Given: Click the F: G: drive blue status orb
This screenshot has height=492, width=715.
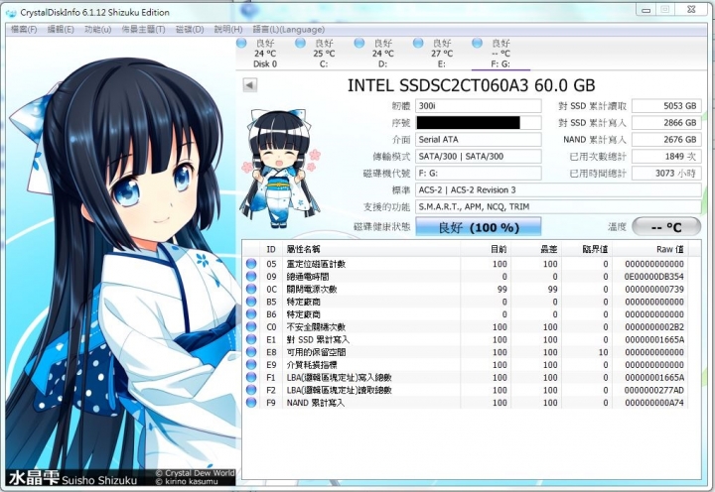Looking at the screenshot, I should (x=477, y=44).
